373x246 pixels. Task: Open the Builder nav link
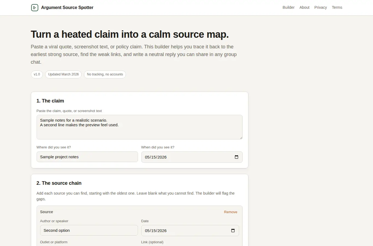(x=289, y=7)
